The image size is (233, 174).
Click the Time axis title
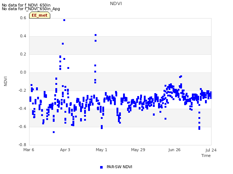[x=206, y=156]
